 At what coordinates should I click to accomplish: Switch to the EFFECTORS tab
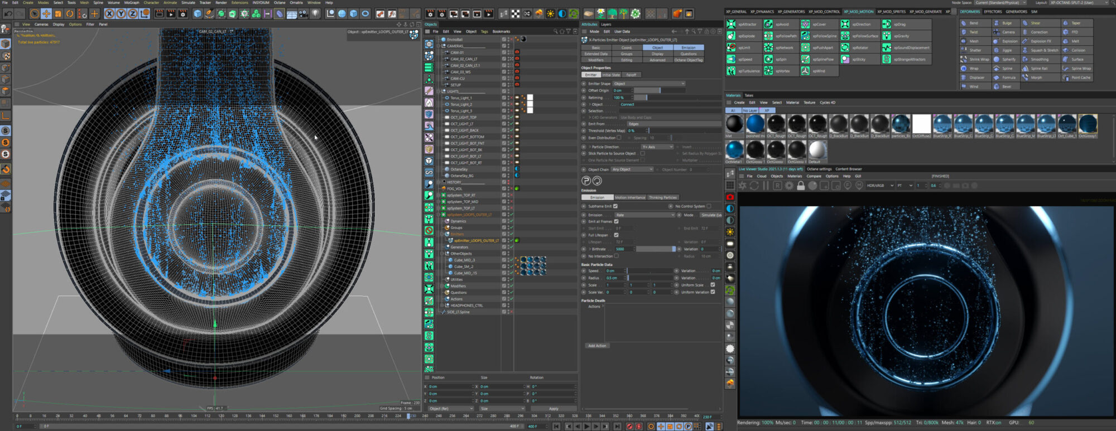coord(993,11)
